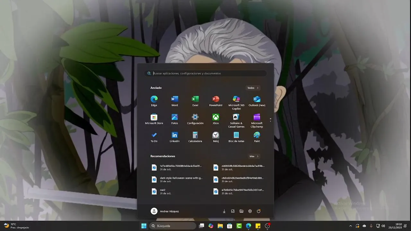Open the LinkedIn pinned app
411x231 pixels.
click(x=175, y=137)
